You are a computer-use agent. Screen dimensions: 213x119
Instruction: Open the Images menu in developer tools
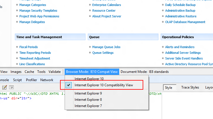point(16,72)
